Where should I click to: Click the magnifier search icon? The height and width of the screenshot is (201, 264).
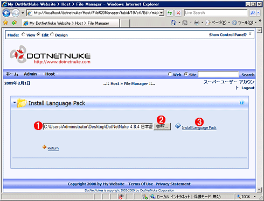point(253,13)
